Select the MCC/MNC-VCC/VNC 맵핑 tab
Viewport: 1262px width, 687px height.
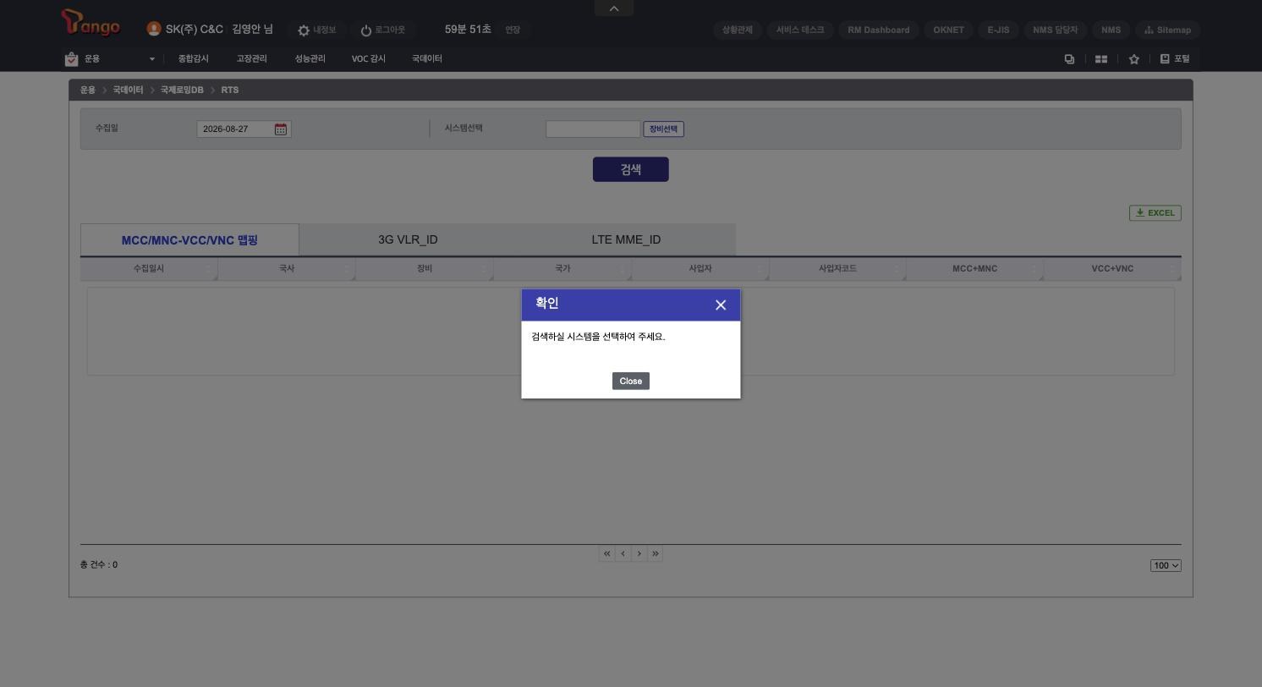[x=189, y=240]
